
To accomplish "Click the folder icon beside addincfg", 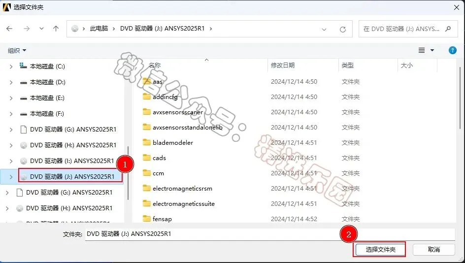I will pyautogui.click(x=146, y=97).
